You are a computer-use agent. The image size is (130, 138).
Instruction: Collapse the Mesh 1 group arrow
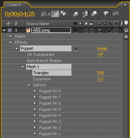tap(23, 67)
